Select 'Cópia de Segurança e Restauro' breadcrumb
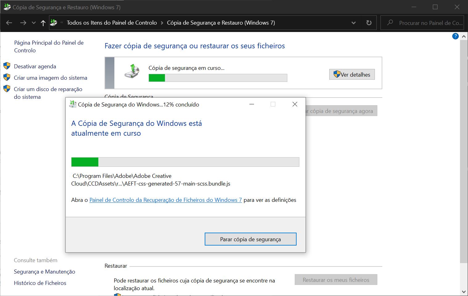The width and height of the screenshot is (468, 296). pyautogui.click(x=221, y=23)
